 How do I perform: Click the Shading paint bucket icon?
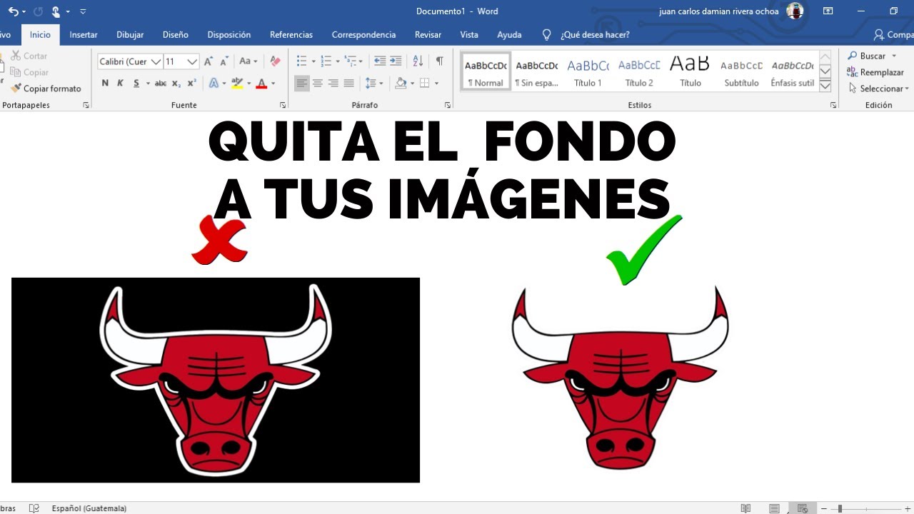[x=401, y=84]
